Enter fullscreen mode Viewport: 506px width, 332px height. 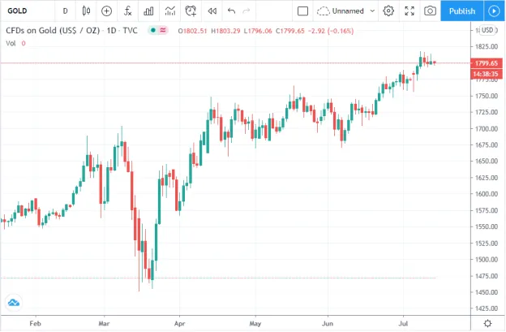(410, 11)
